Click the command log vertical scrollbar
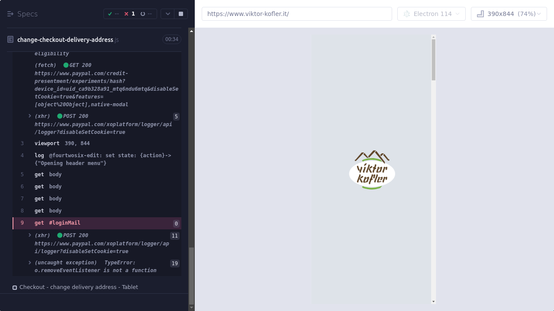This screenshot has height=311, width=554. [192, 276]
